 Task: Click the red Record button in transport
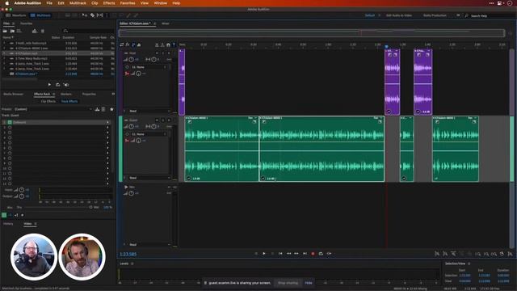313,253
